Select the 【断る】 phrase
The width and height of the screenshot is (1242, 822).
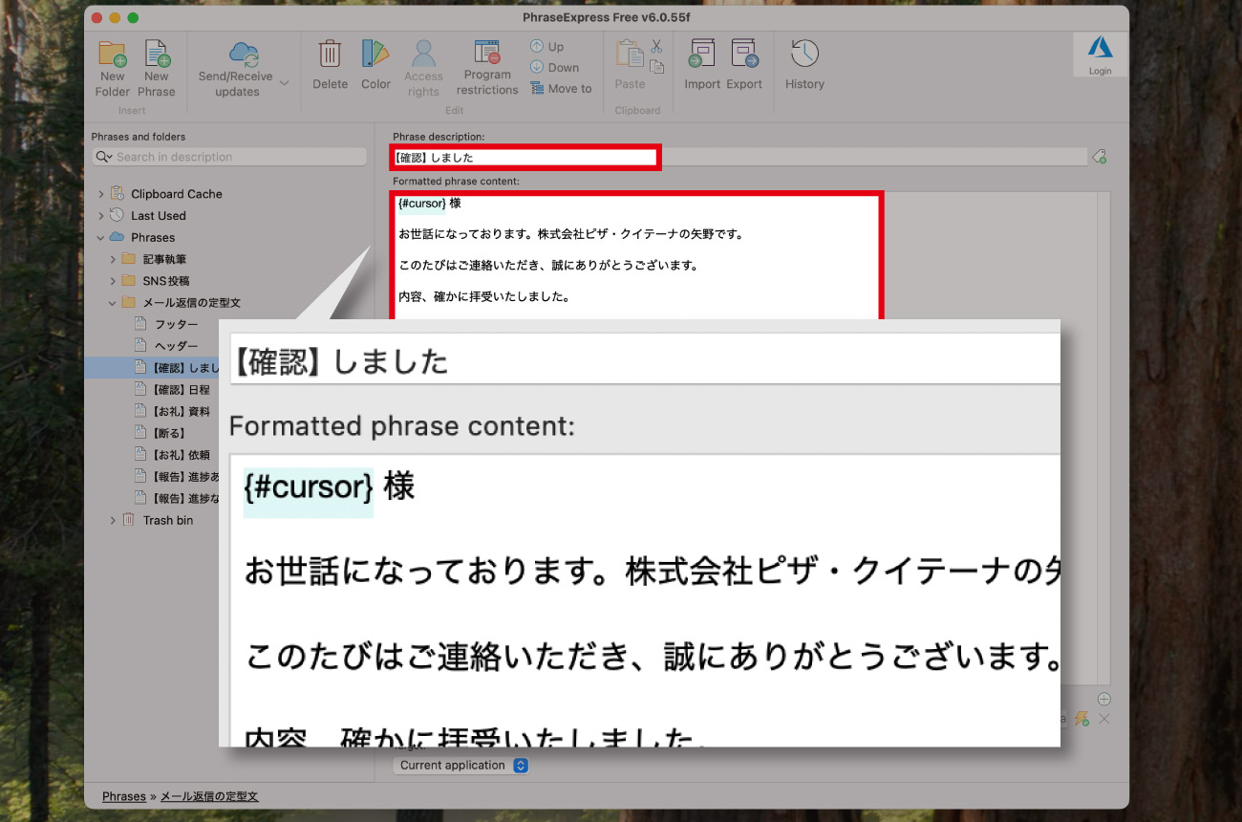(x=168, y=433)
